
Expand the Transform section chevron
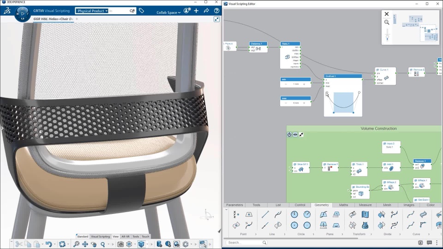(x=371, y=234)
